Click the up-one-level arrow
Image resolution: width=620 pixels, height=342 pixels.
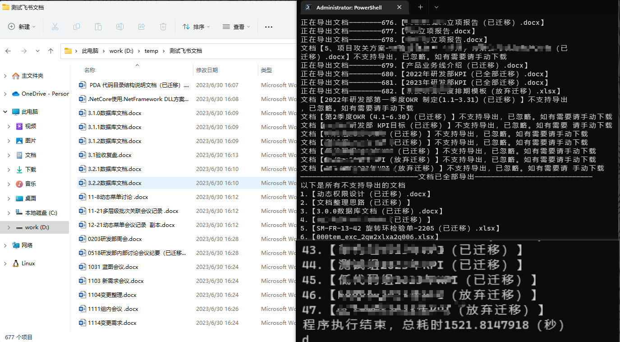50,51
